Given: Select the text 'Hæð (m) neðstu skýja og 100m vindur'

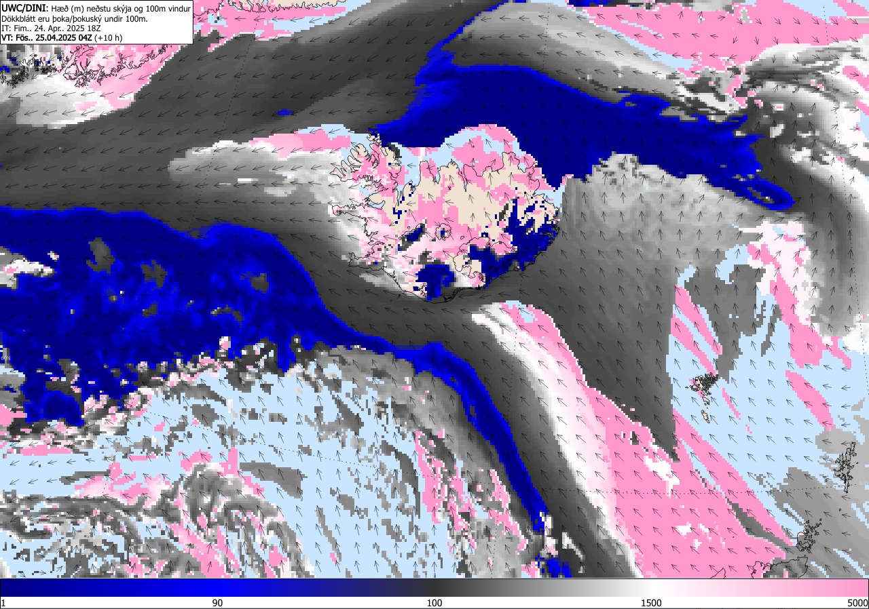Looking at the screenshot, I should (x=120, y=8).
